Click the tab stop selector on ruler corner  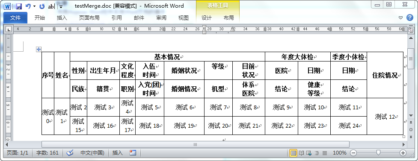pos(9,29)
